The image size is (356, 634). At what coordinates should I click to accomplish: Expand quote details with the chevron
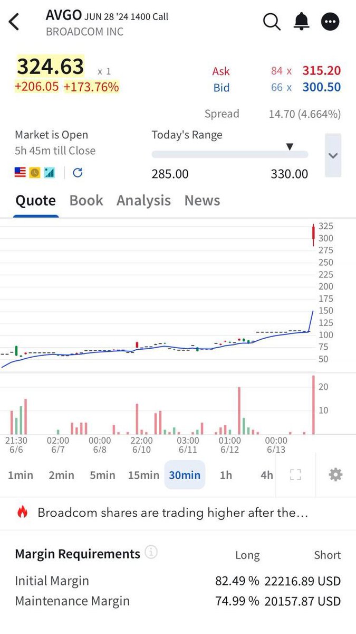tap(333, 155)
